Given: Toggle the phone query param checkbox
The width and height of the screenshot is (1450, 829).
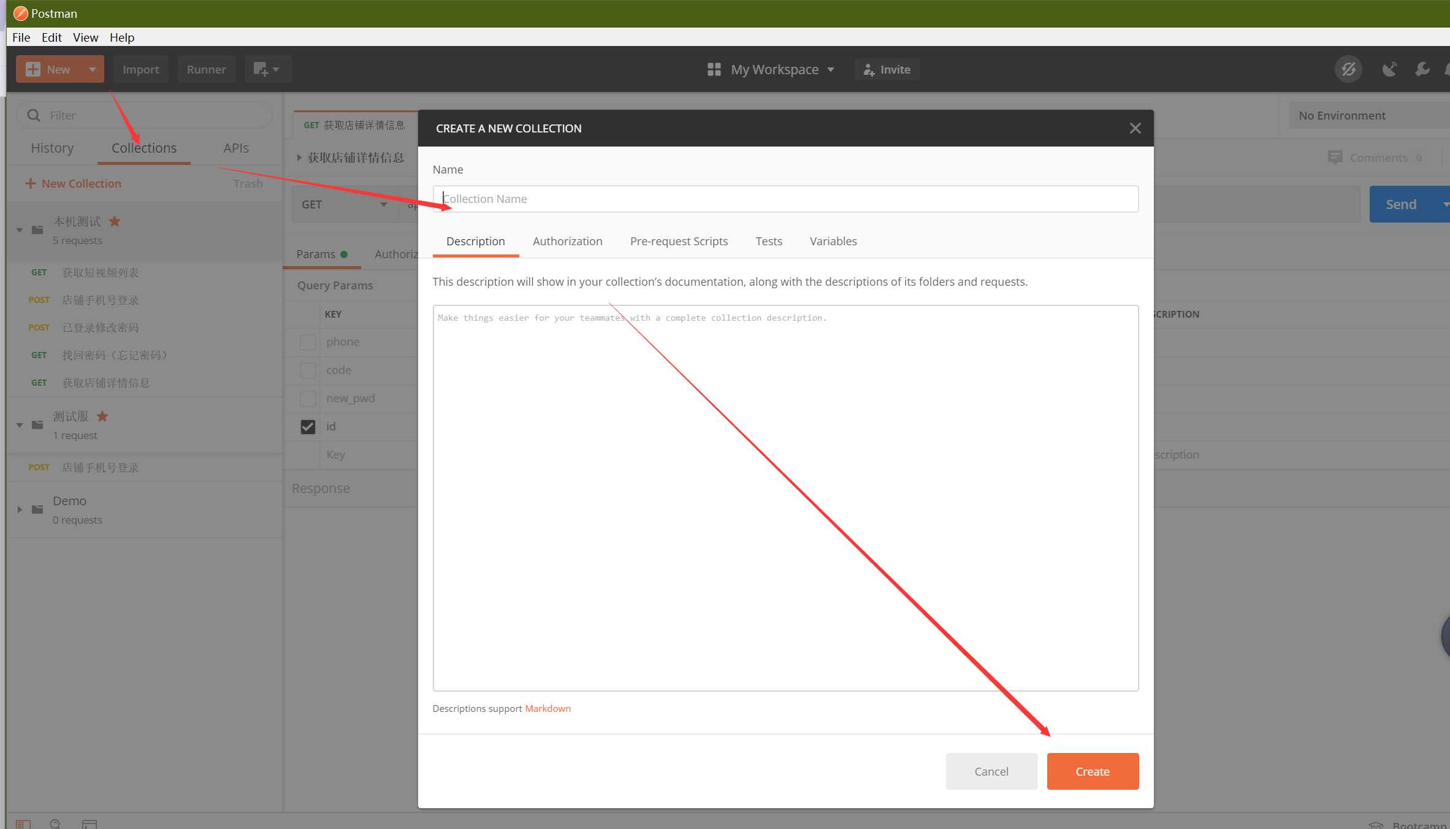Looking at the screenshot, I should [x=308, y=342].
